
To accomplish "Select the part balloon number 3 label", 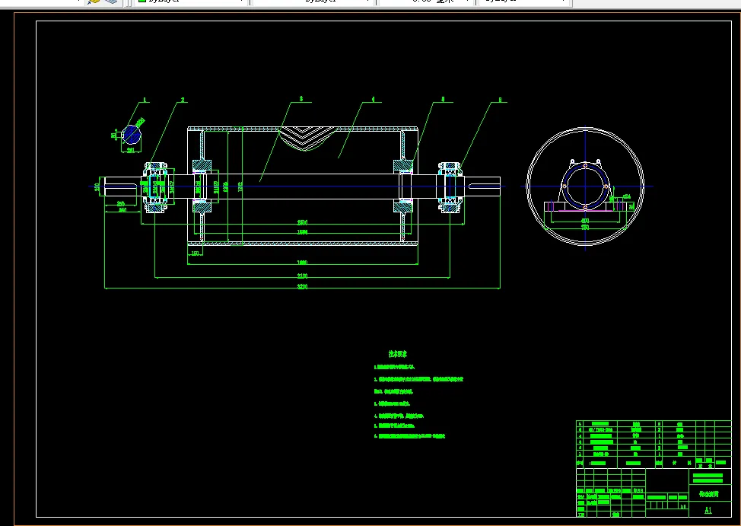I will (x=301, y=99).
